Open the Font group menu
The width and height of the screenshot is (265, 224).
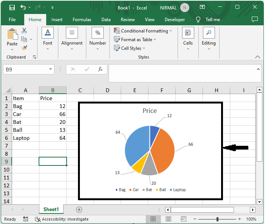click(48, 39)
